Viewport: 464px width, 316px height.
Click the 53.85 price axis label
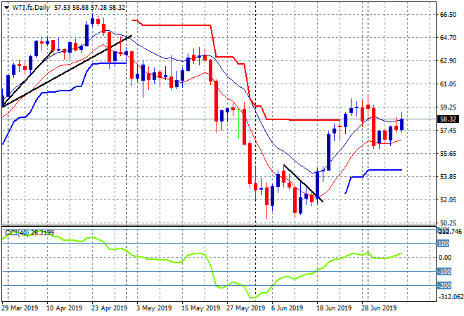[448, 176]
